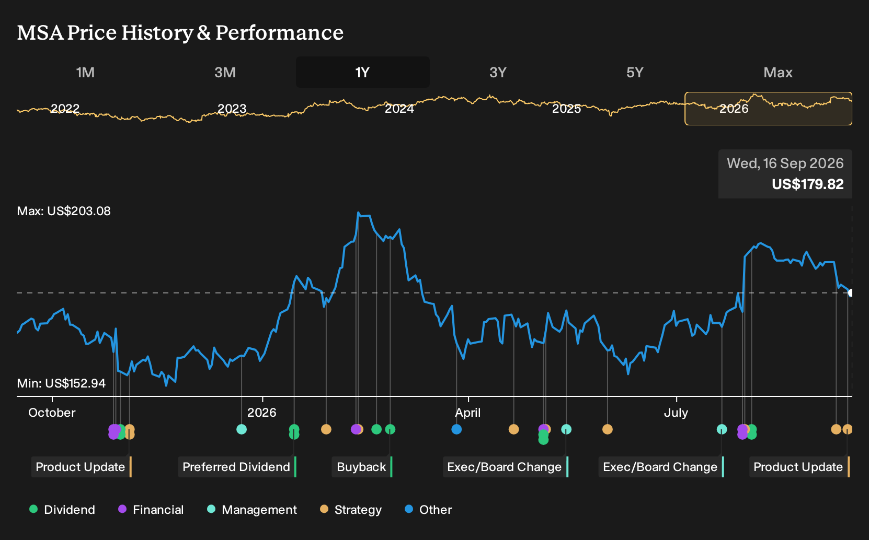This screenshot has height=540, width=869.
Task: Select the teal Management marker just before 2026
Action: pos(242,429)
